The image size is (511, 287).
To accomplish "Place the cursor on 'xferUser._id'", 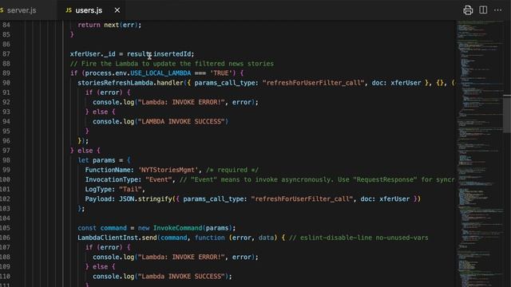I will [x=93, y=54].
